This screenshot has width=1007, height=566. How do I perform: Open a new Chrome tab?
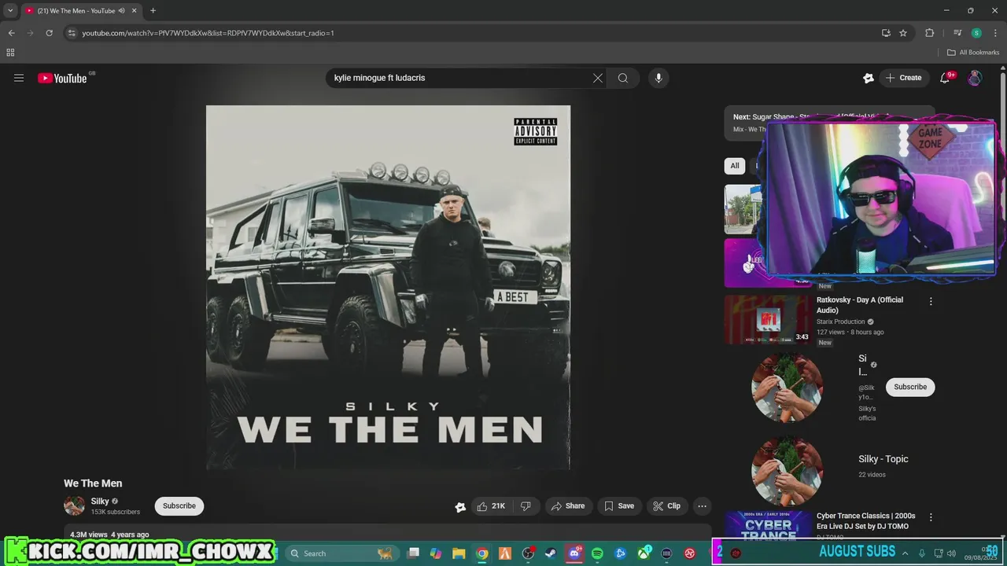coord(153,11)
